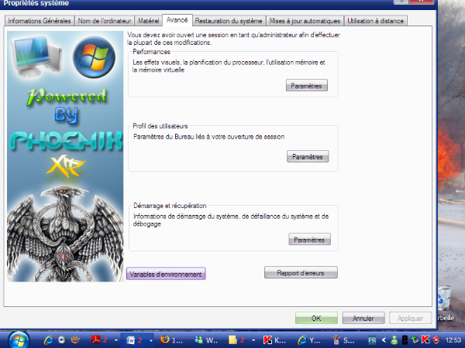
Task: Click the Annuler button
Action: coord(363,318)
